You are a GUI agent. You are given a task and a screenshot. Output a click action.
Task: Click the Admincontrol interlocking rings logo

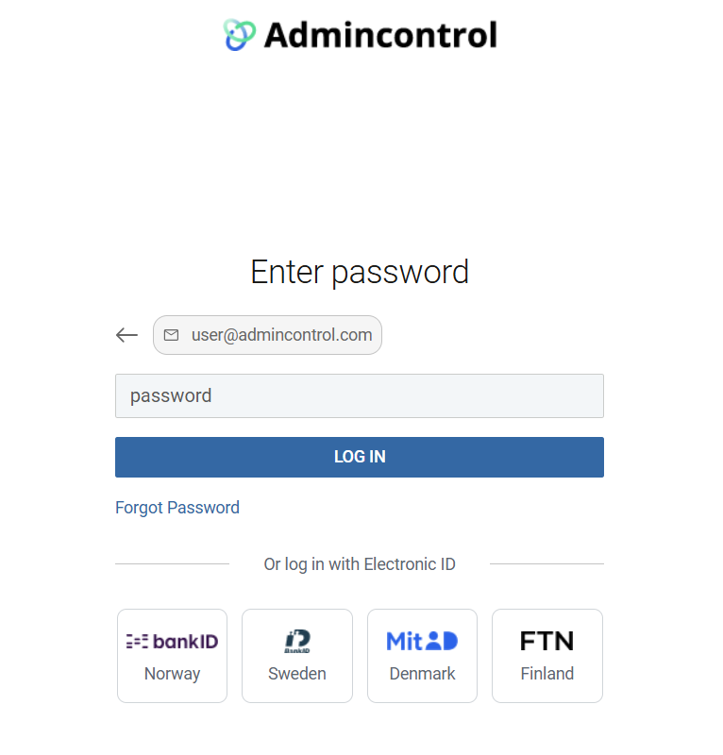[240, 35]
